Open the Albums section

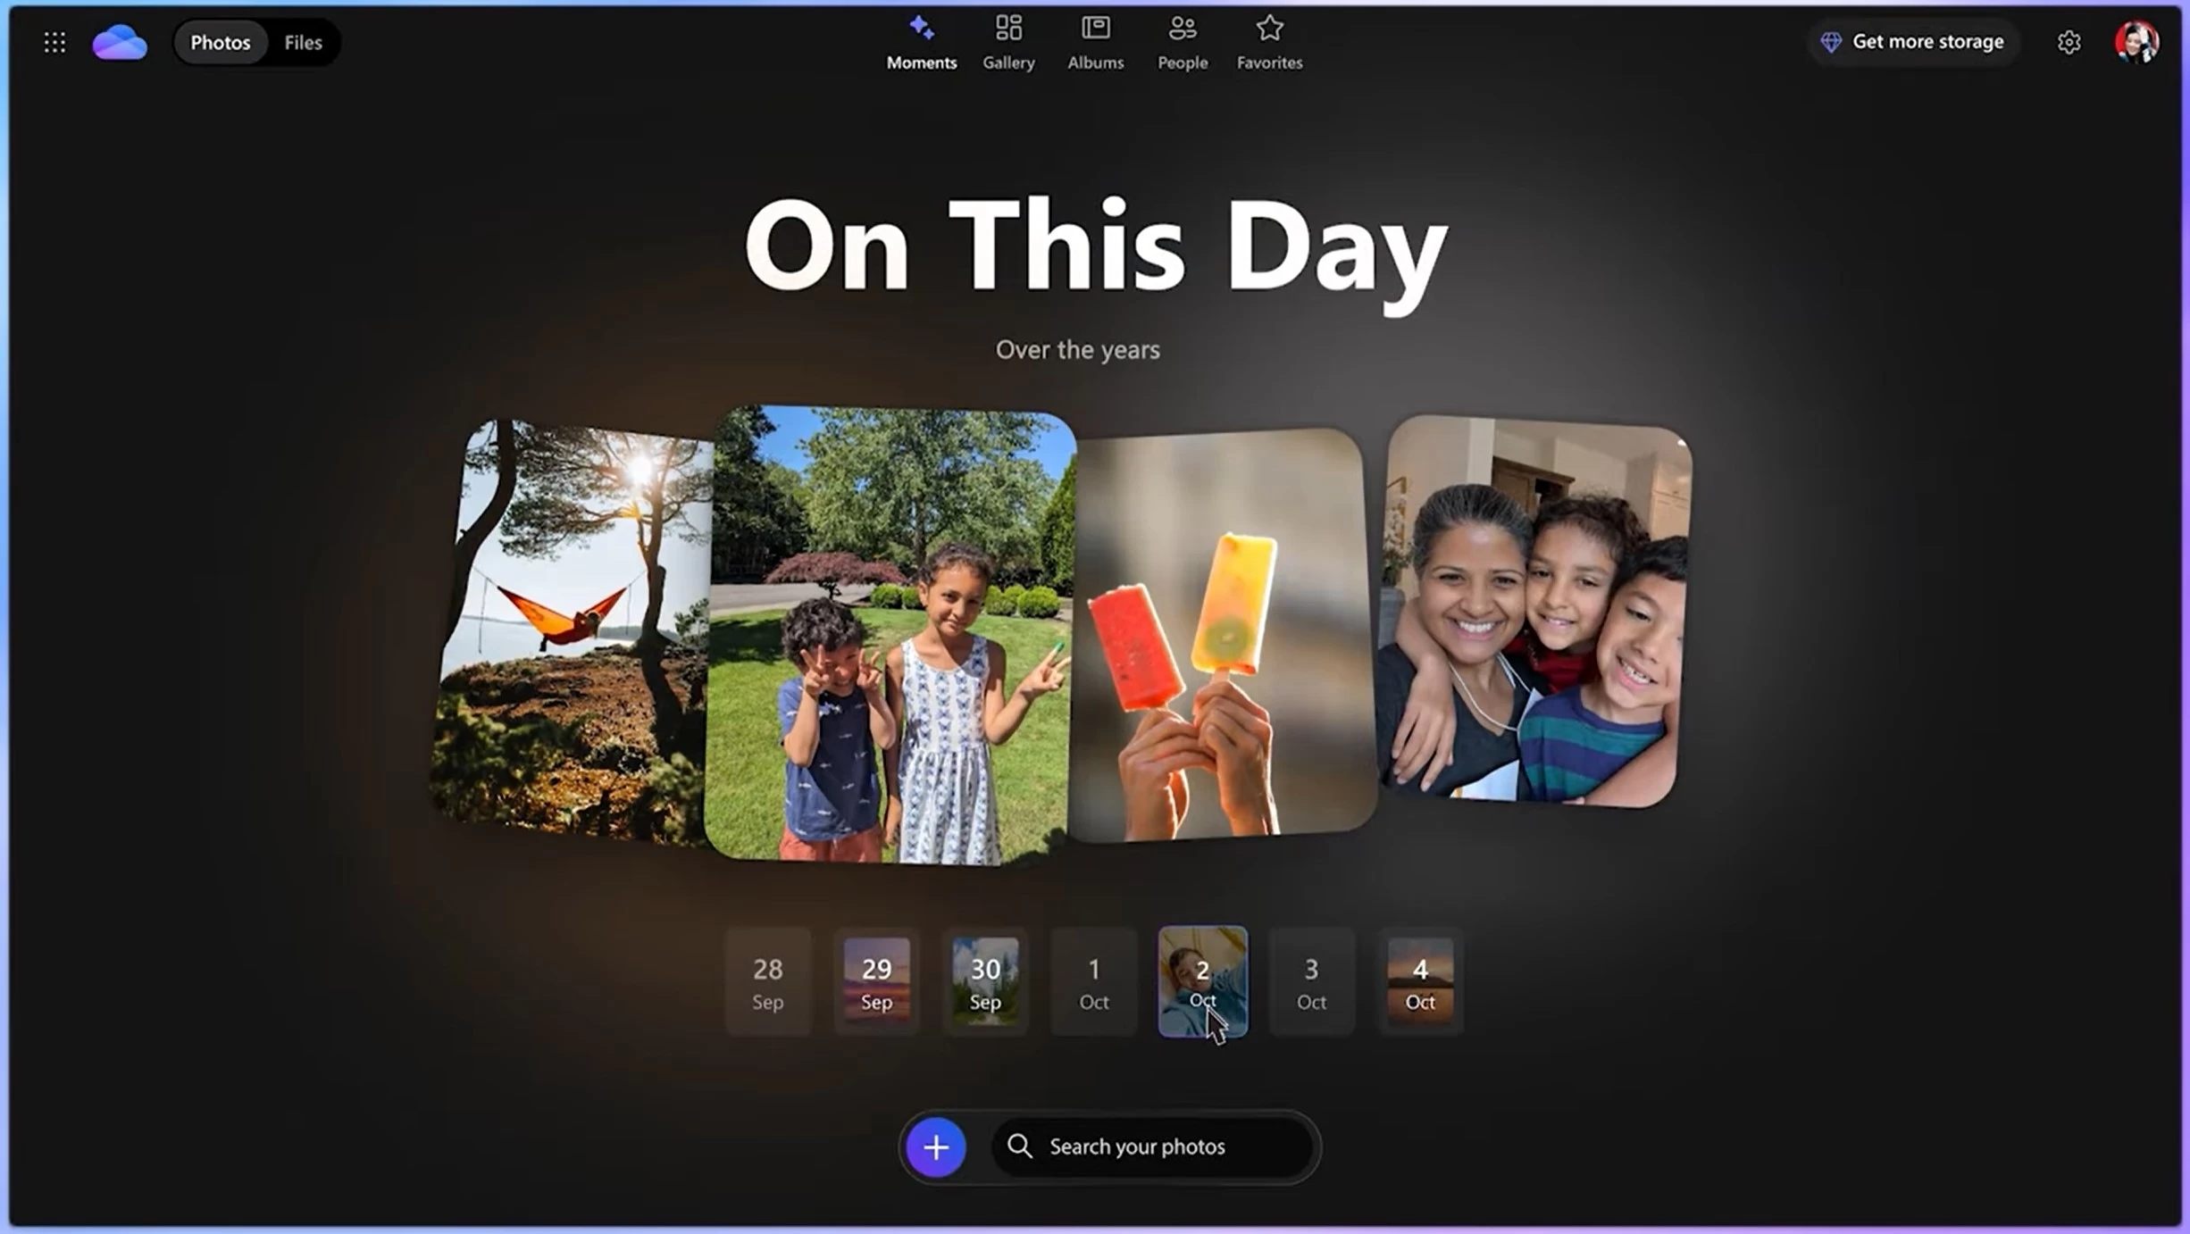pos(1094,42)
